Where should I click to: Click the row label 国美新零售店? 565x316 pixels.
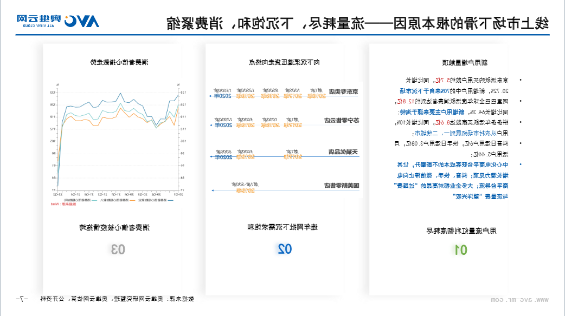[x=342, y=186]
